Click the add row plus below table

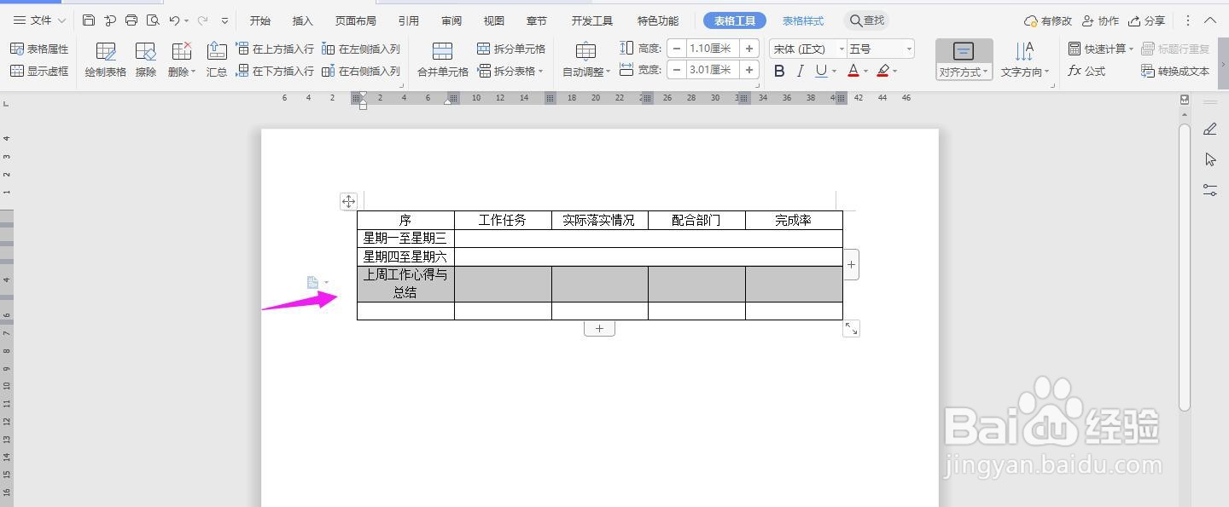pos(599,328)
